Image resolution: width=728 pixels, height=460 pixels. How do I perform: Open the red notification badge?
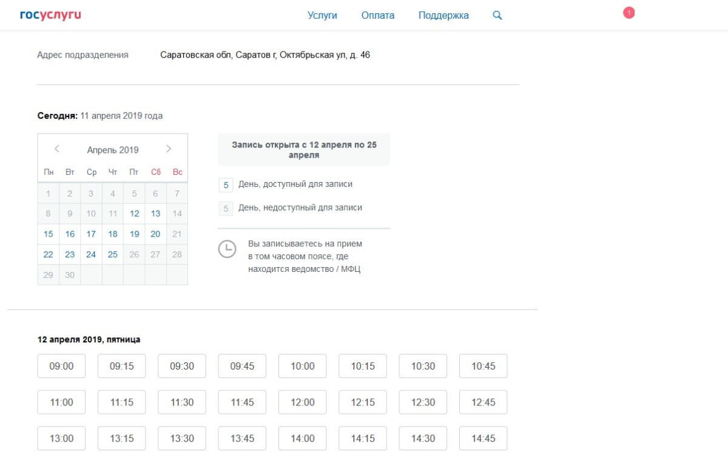click(629, 13)
